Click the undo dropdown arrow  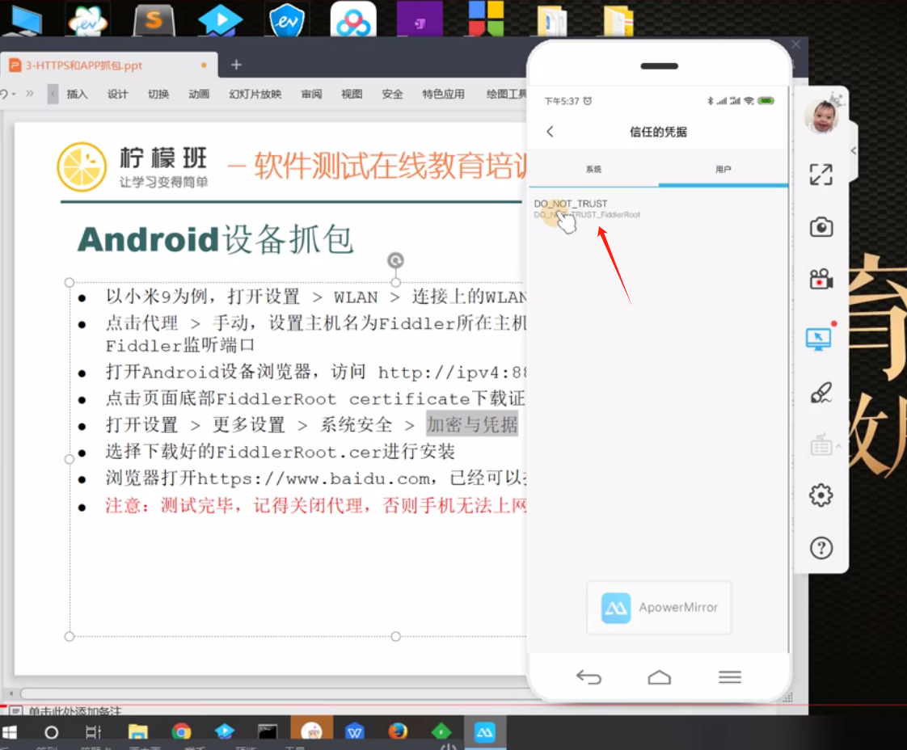(x=14, y=94)
